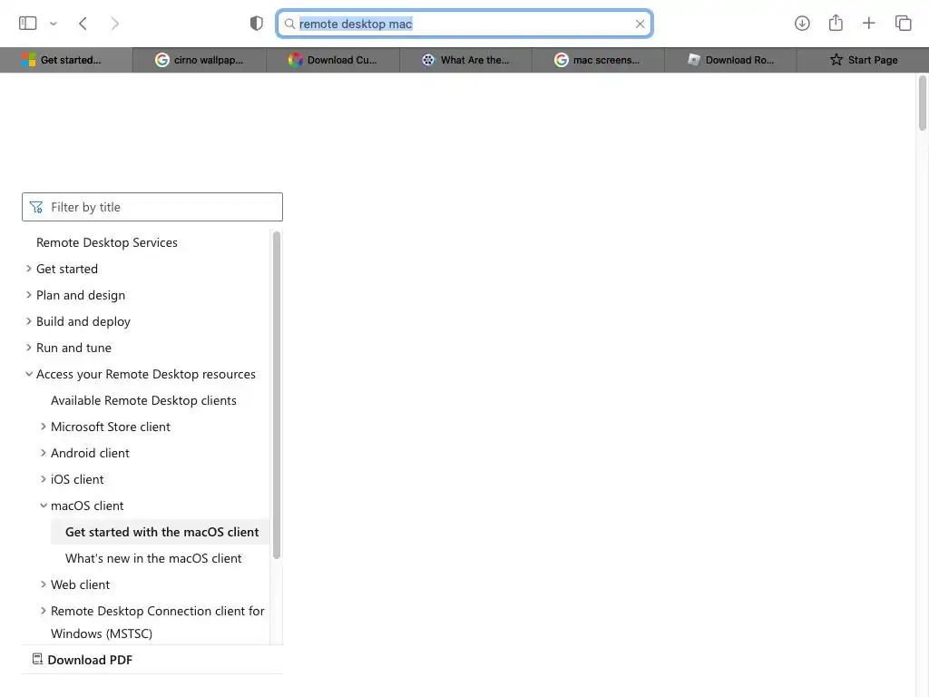Open What's new in the macOS client
Screen dimensions: 929x697
[x=153, y=558]
